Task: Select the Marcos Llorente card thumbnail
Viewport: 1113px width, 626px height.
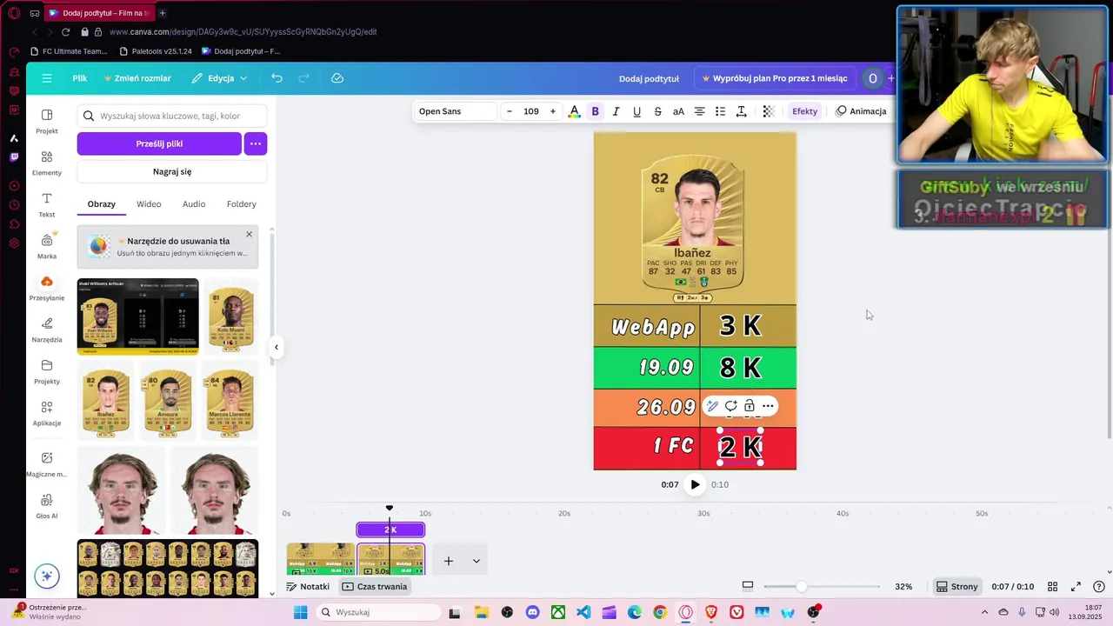Action: click(230, 400)
